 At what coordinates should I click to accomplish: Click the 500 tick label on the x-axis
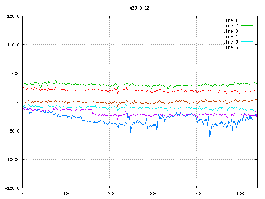pos(240,193)
